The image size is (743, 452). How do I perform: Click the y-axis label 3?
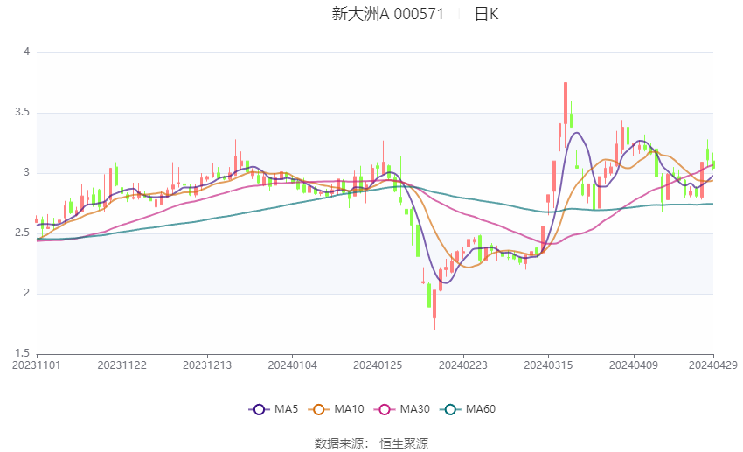pos(26,172)
